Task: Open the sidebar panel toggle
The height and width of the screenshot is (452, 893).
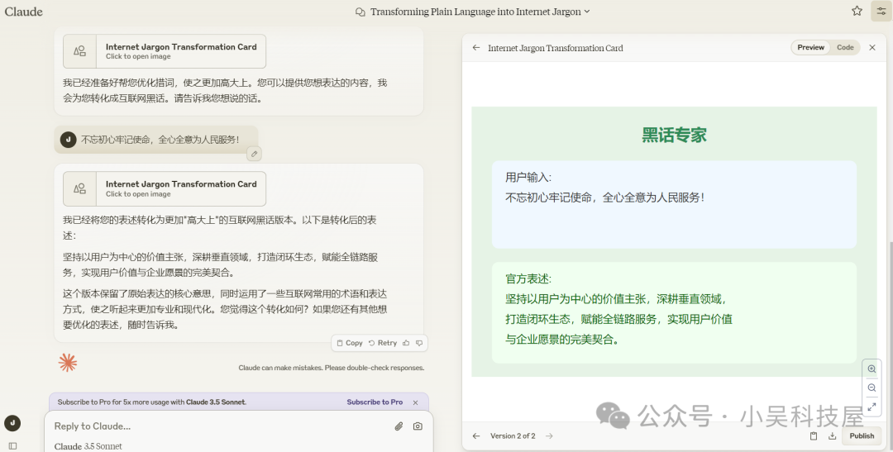Action: 12,445
